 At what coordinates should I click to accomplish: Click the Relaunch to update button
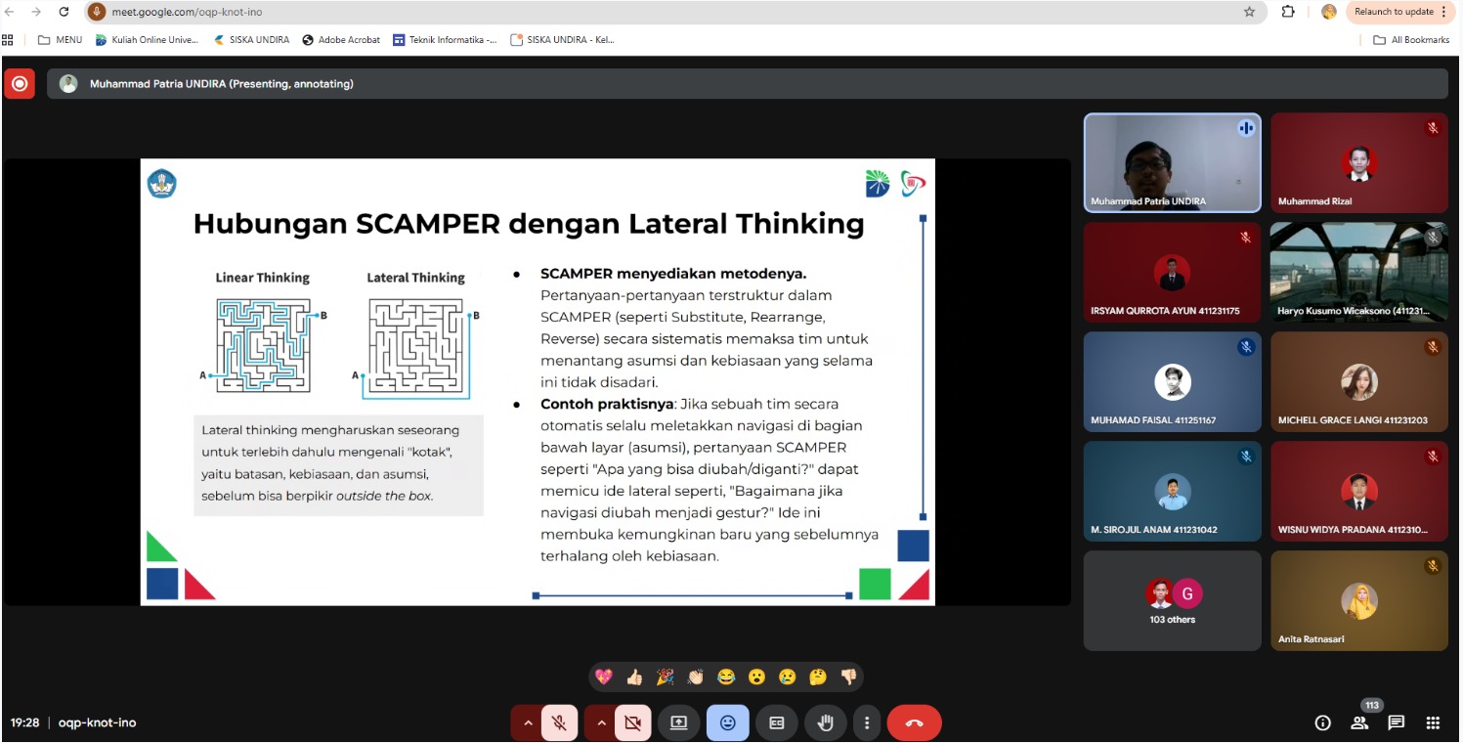(1399, 12)
